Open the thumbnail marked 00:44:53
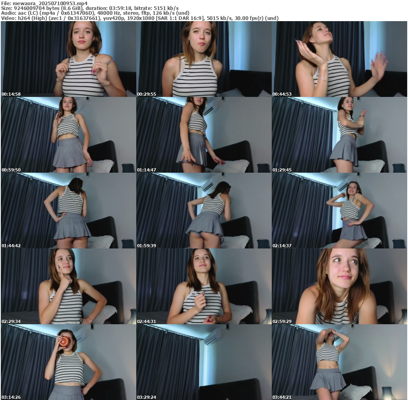Image resolution: width=408 pixels, height=400 pixels. point(339,59)
